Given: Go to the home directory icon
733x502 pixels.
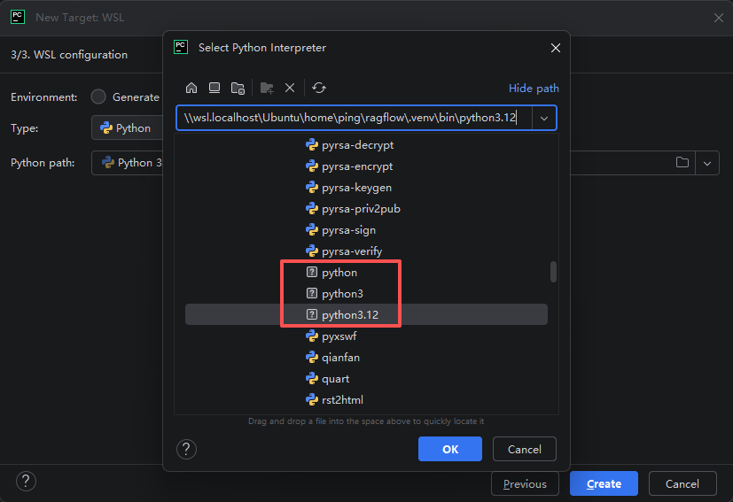Looking at the screenshot, I should (x=191, y=88).
